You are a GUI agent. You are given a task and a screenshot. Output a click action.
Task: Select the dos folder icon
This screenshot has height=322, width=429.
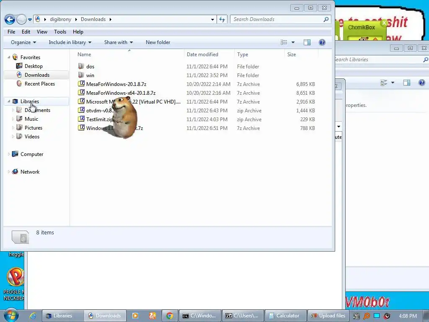coord(81,66)
